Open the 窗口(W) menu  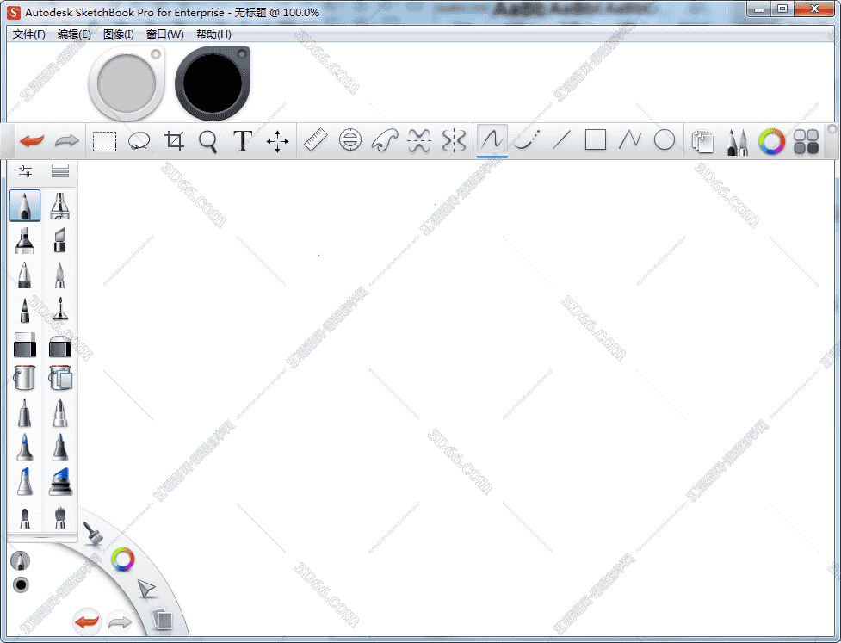point(164,34)
